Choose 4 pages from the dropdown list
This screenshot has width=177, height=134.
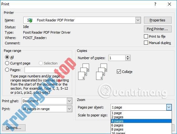click(141, 121)
